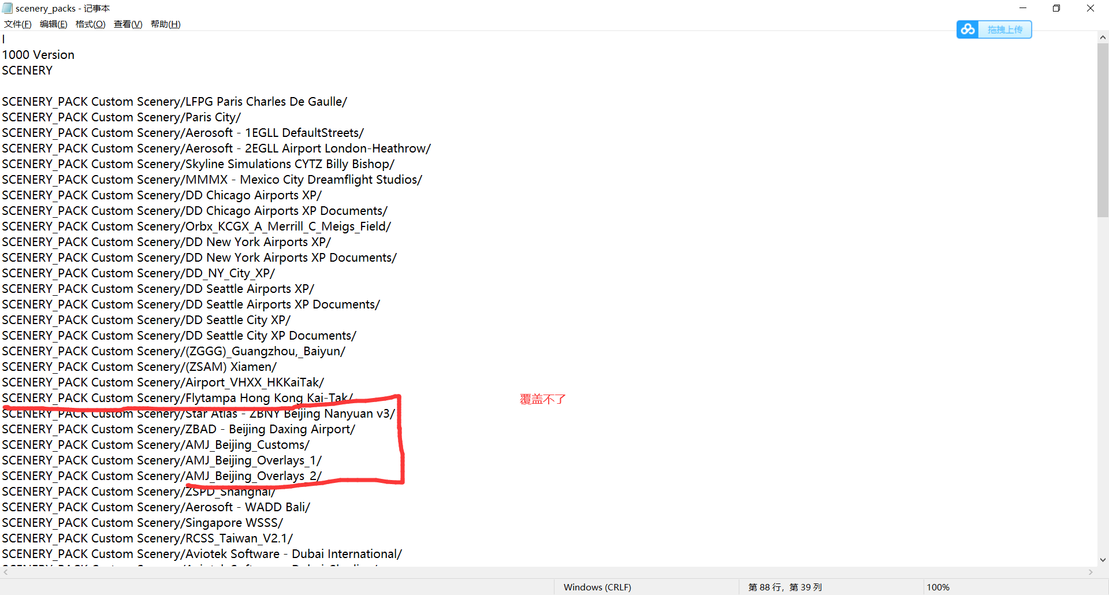Click the Baidu cloud upload icon
Screen dimensions: 1109x595
968,29
